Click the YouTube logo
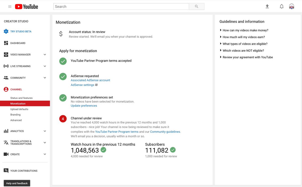This screenshot has height=187, width=302. [x=26, y=7]
